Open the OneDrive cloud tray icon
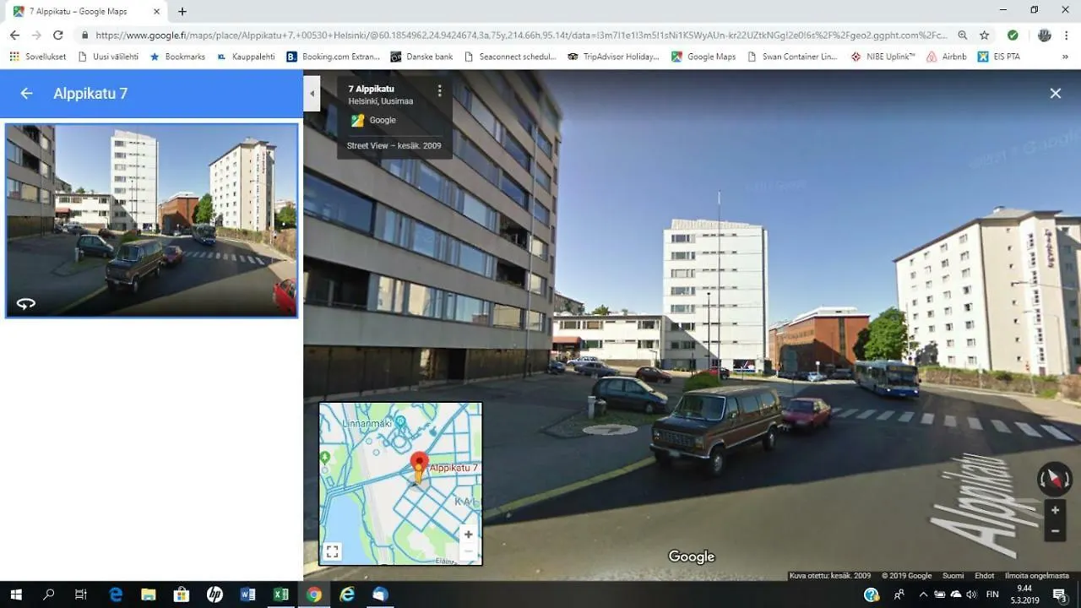This screenshot has width=1081, height=608. pyautogui.click(x=955, y=594)
